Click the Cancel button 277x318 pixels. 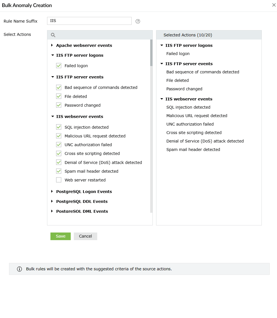pyautogui.click(x=85, y=236)
